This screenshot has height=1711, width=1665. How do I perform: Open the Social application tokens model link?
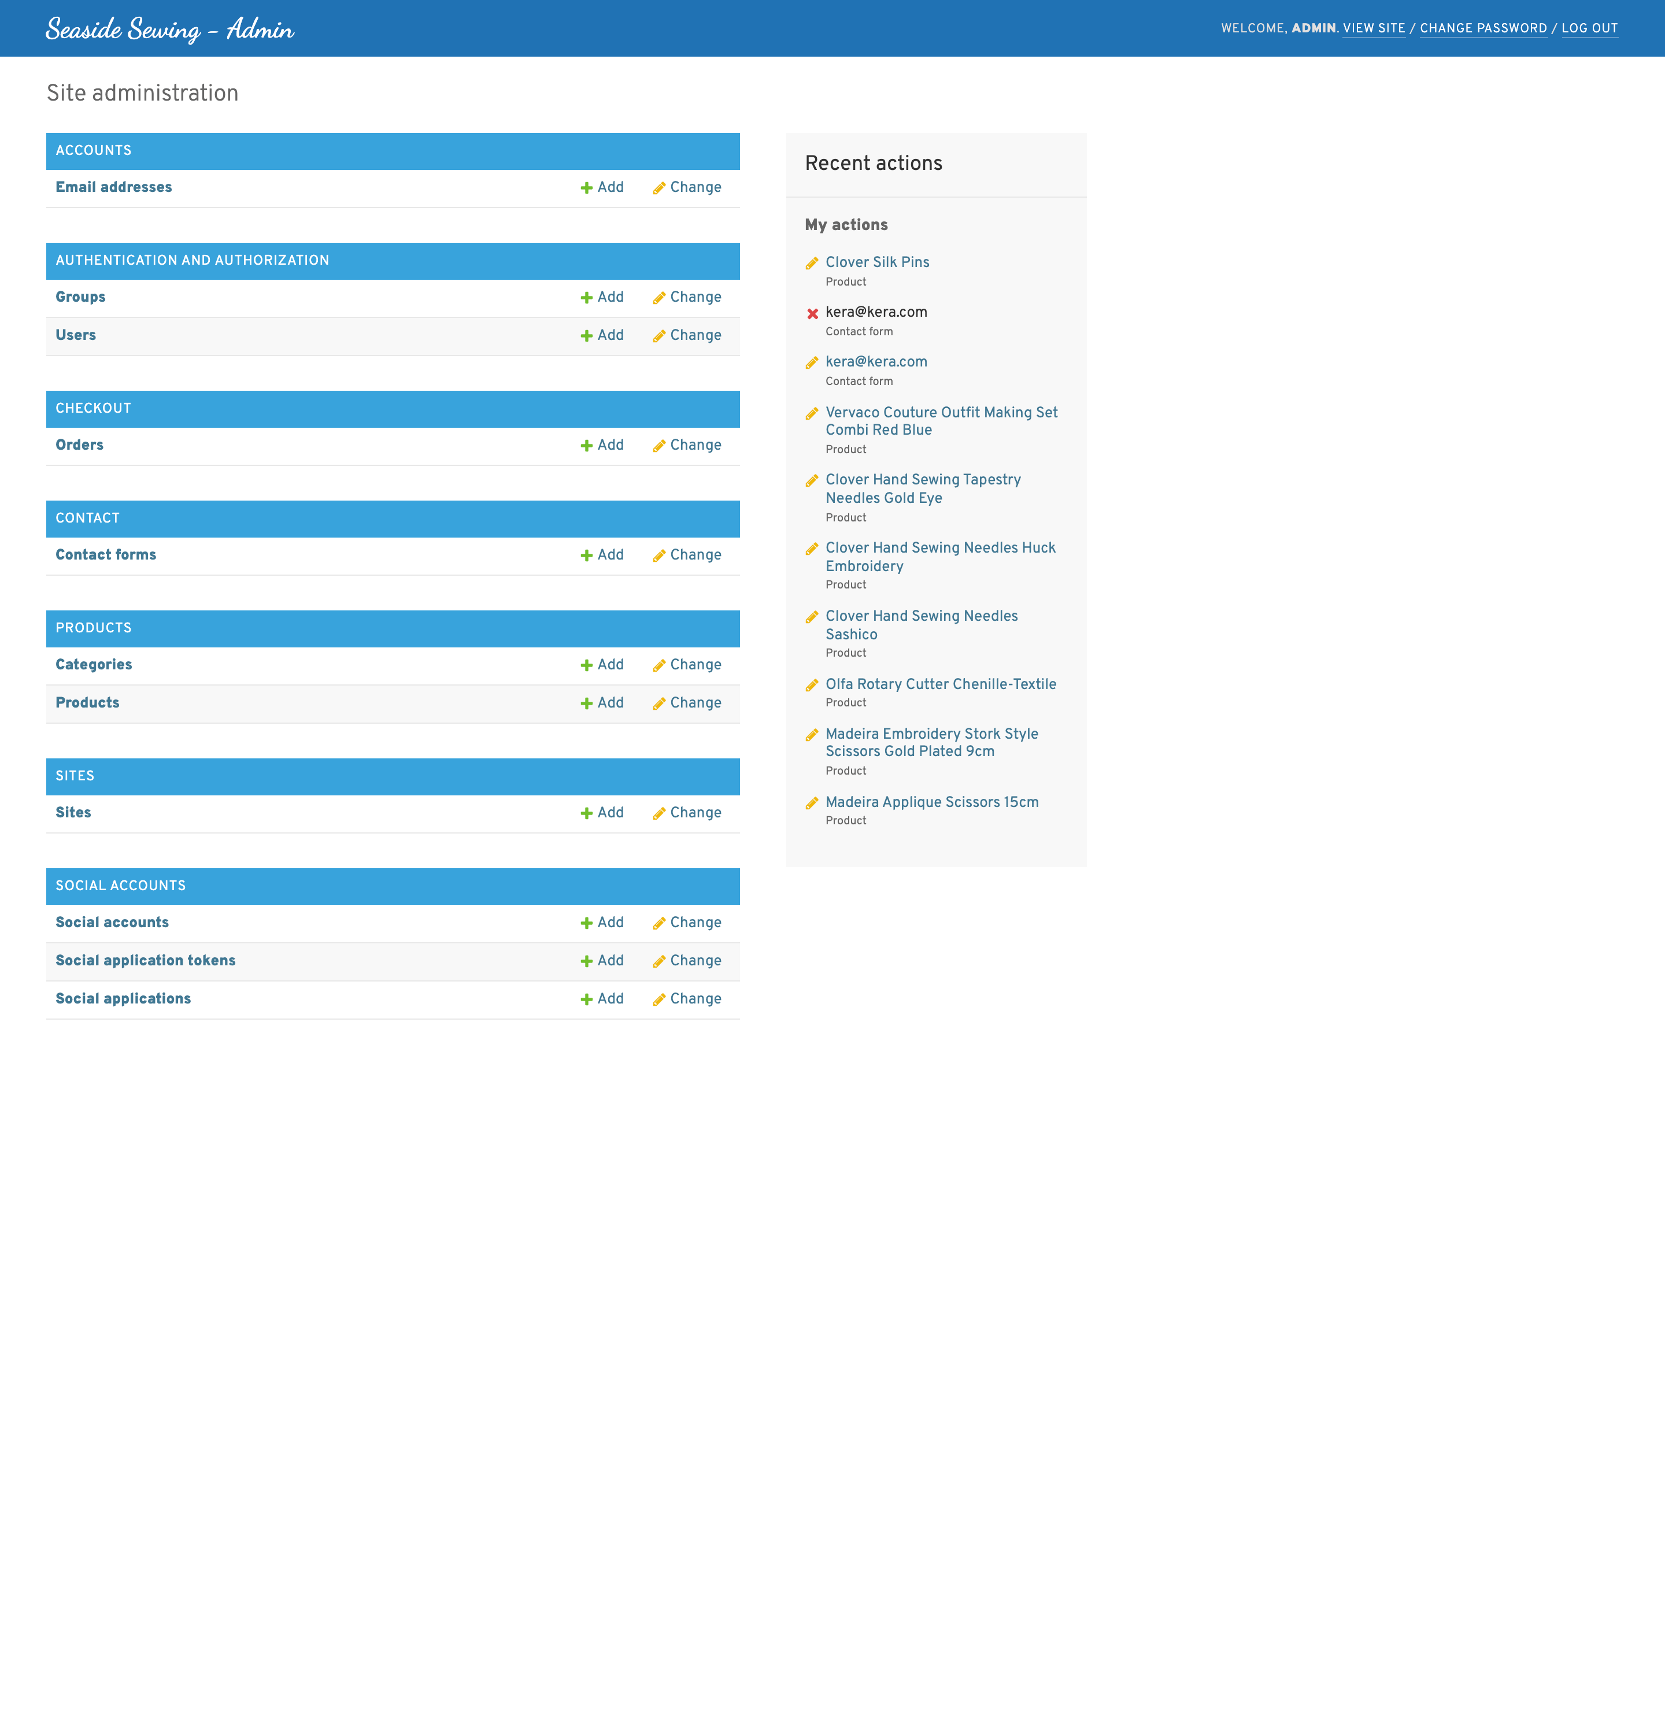[x=145, y=961]
